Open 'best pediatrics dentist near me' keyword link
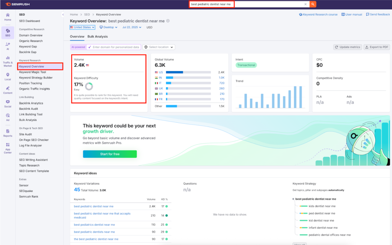 tap(95, 225)
